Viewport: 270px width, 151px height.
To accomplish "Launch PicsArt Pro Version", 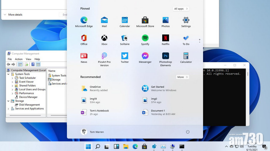I will click(104, 60).
